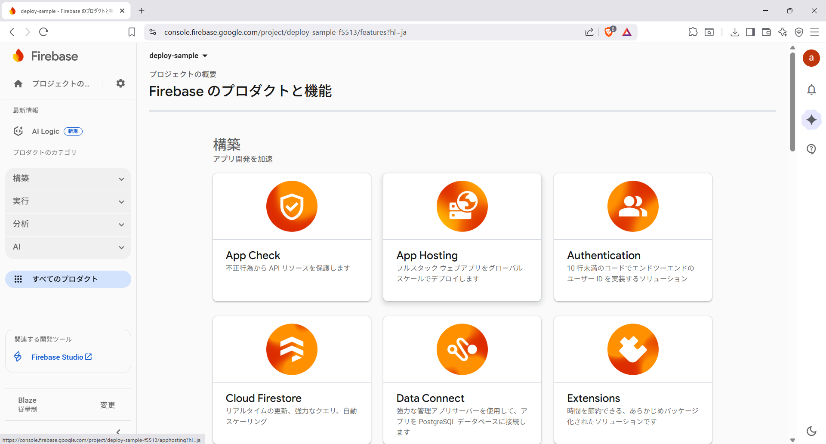Share this page via share icon

click(589, 32)
